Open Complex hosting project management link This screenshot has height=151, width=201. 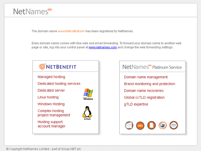(54, 113)
